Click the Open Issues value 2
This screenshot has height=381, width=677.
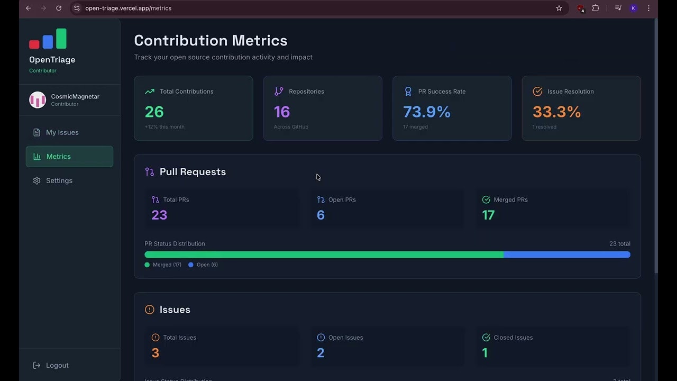(321, 352)
